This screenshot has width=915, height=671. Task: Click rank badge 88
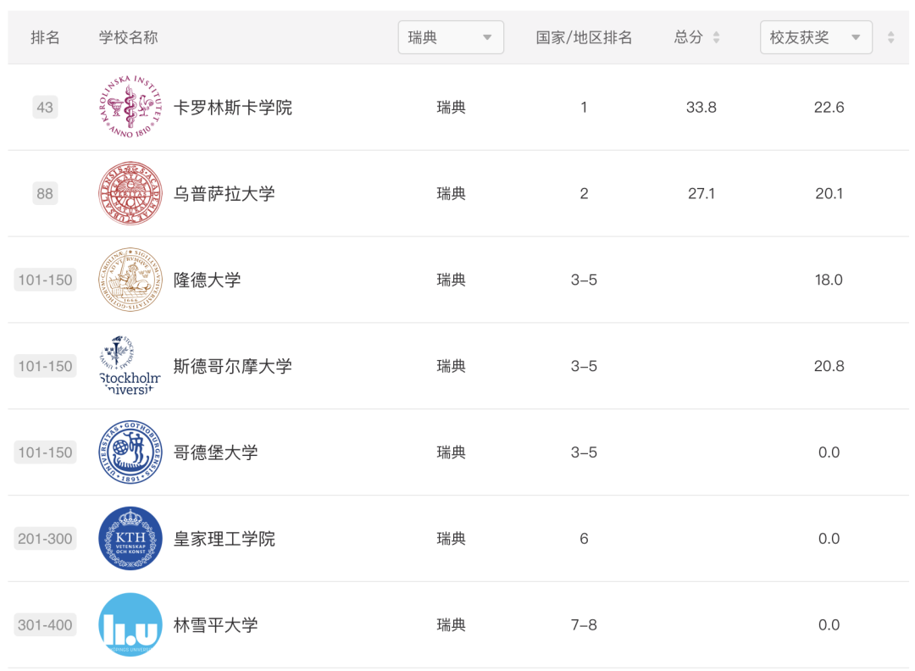click(45, 194)
